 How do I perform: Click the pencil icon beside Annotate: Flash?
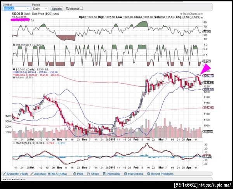pos(4,174)
